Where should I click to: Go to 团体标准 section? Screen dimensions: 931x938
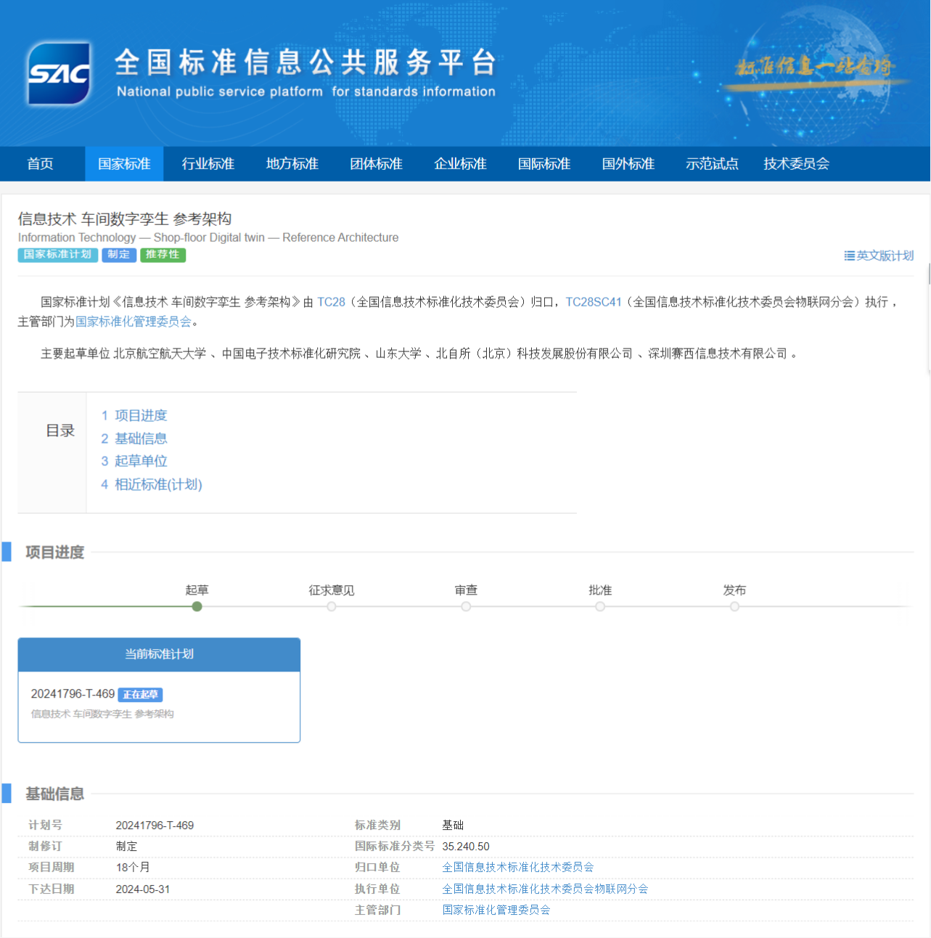376,164
